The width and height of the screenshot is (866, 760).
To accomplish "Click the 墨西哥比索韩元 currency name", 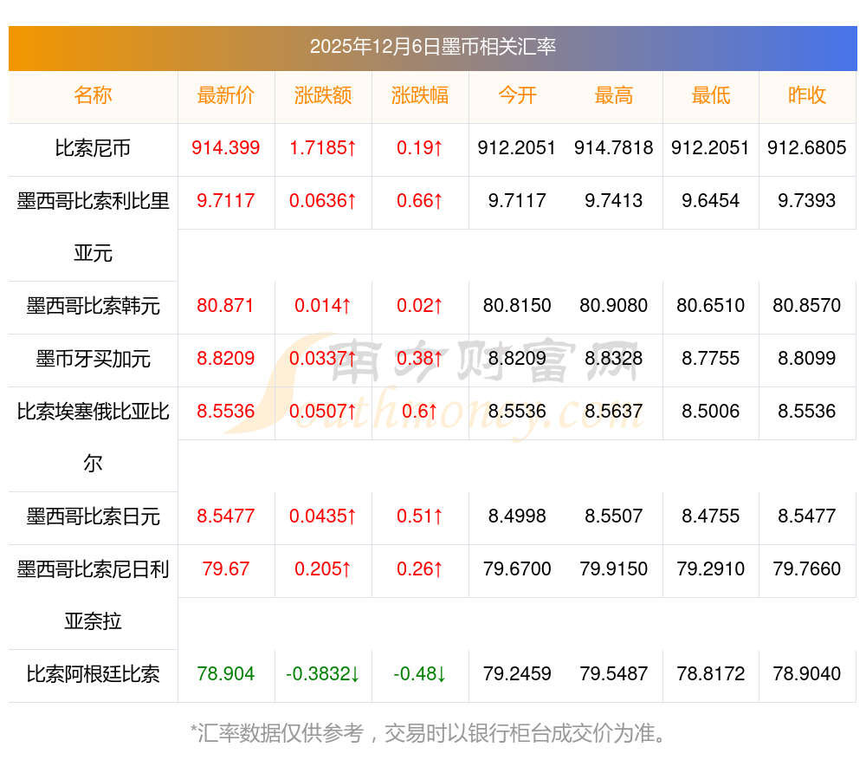I will [x=93, y=306].
